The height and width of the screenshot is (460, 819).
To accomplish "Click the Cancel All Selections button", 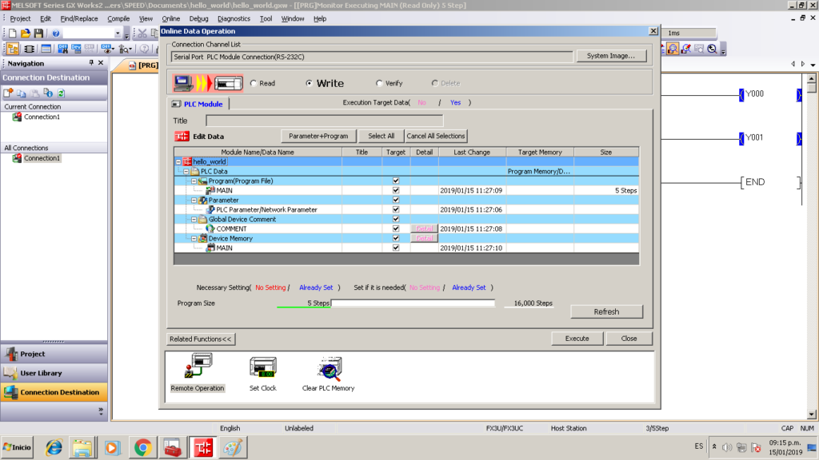I will point(436,136).
